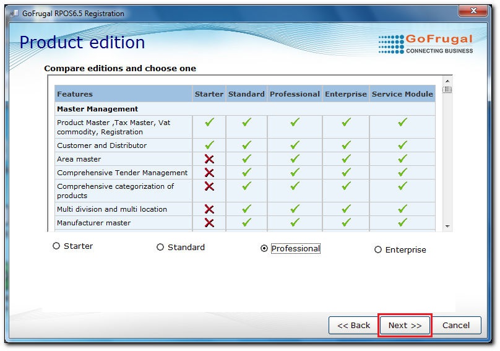Click Enterprise checkmark for Customer and Distributor
Image resolution: width=500 pixels, height=351 pixels.
coord(346,145)
